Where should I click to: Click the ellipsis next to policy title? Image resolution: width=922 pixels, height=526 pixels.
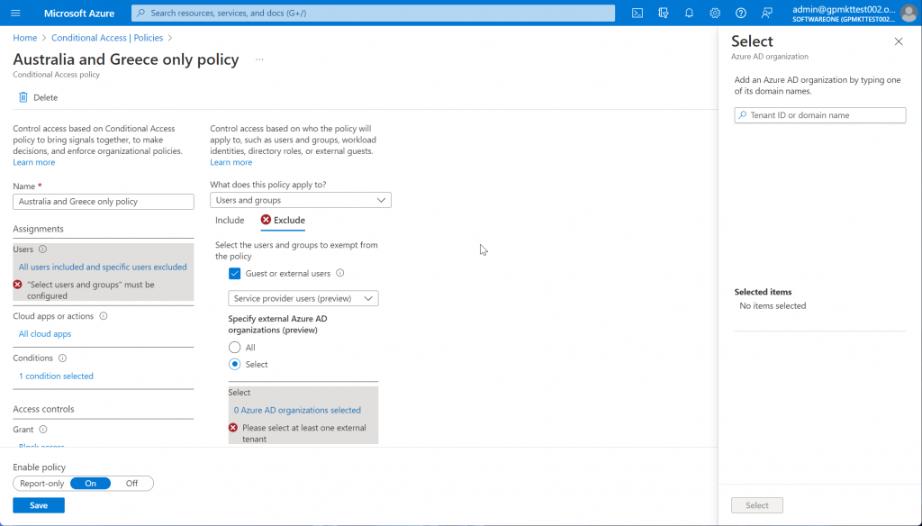[x=259, y=59]
